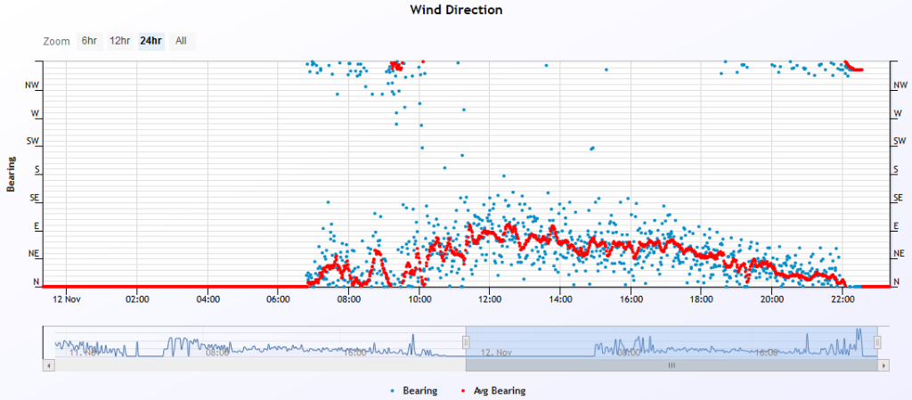Toggle the Bearing series in legend
This screenshot has width=912, height=400.
415,391
